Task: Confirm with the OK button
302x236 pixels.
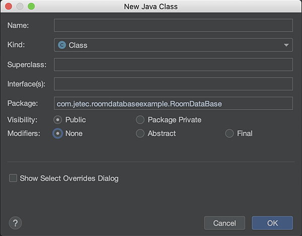Action: coord(272,223)
